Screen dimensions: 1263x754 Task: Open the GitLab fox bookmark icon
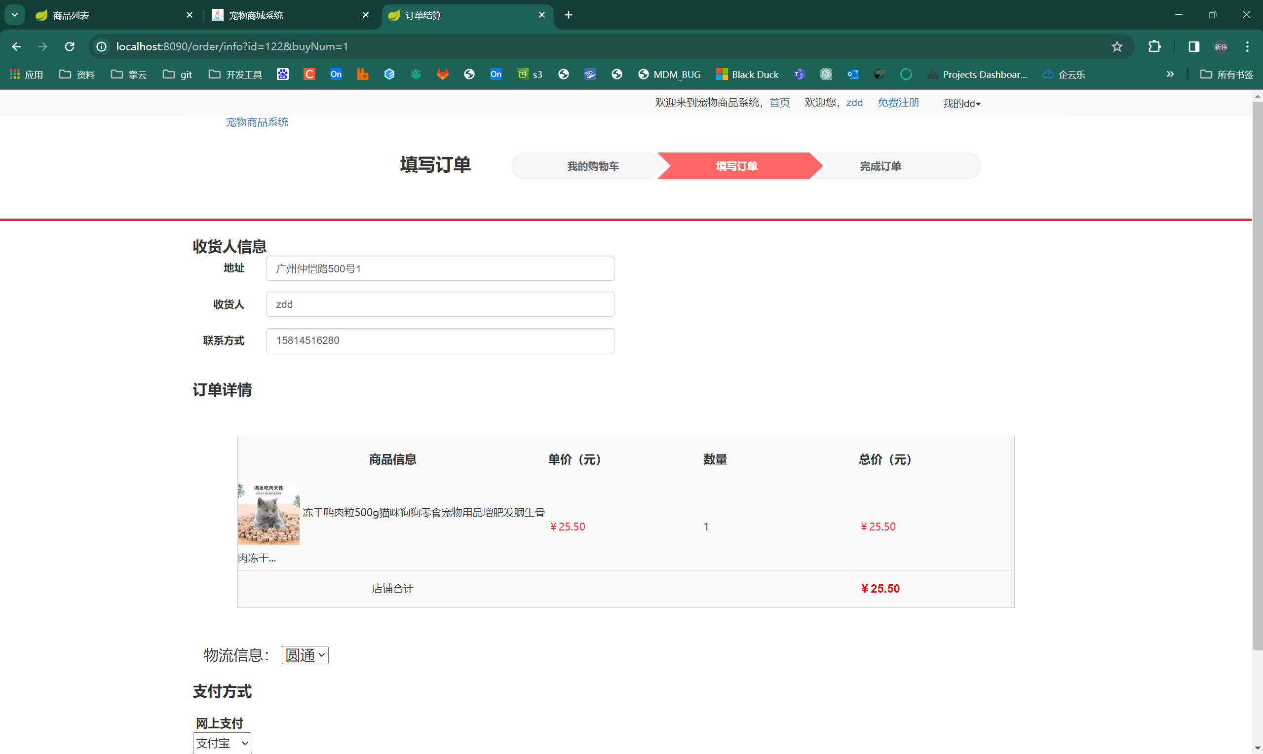(443, 74)
